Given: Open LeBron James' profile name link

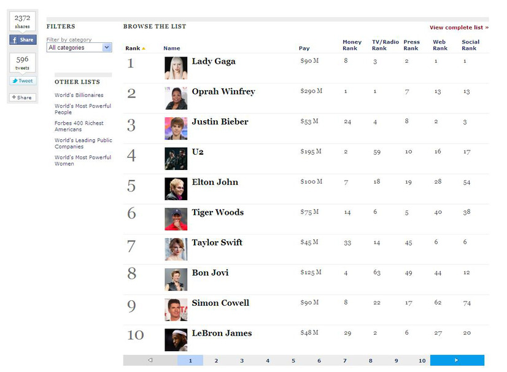Looking at the screenshot, I should coord(222,333).
